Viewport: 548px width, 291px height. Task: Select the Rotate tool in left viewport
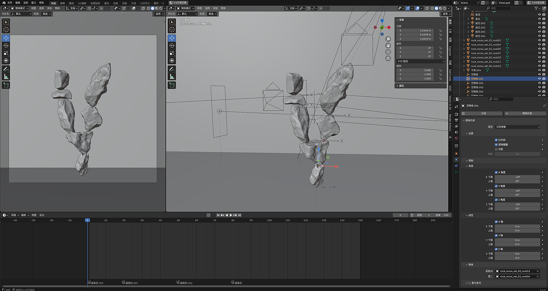pyautogui.click(x=6, y=45)
